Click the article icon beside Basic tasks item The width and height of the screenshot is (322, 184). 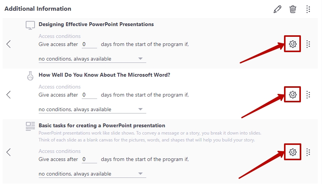(30, 127)
